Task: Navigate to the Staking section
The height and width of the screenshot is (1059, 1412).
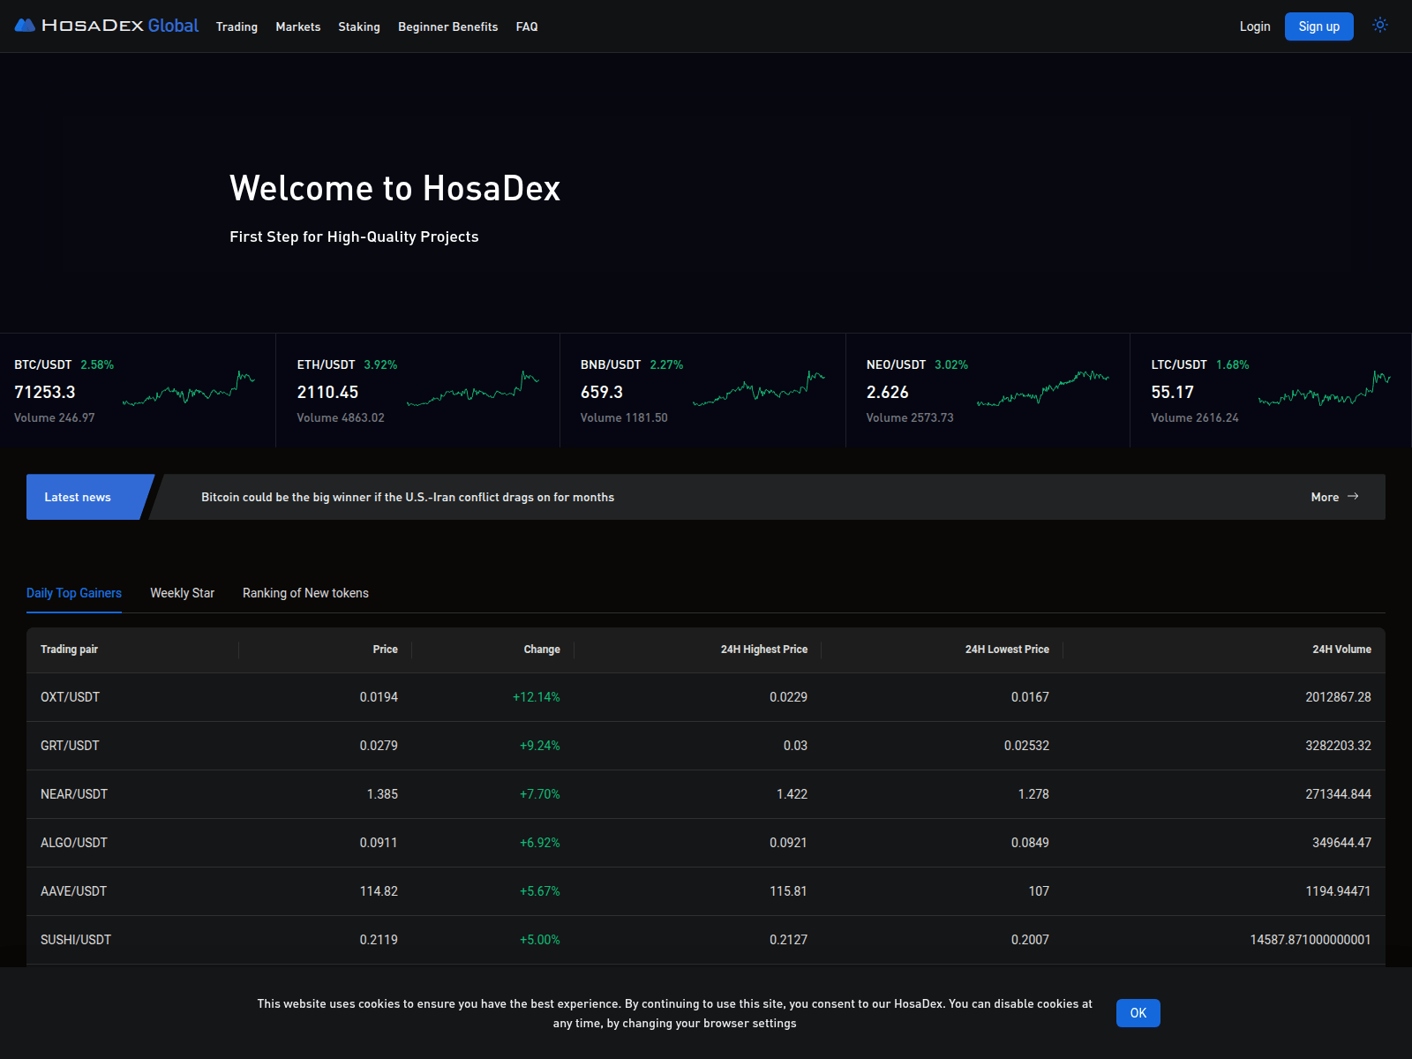Action: click(358, 26)
